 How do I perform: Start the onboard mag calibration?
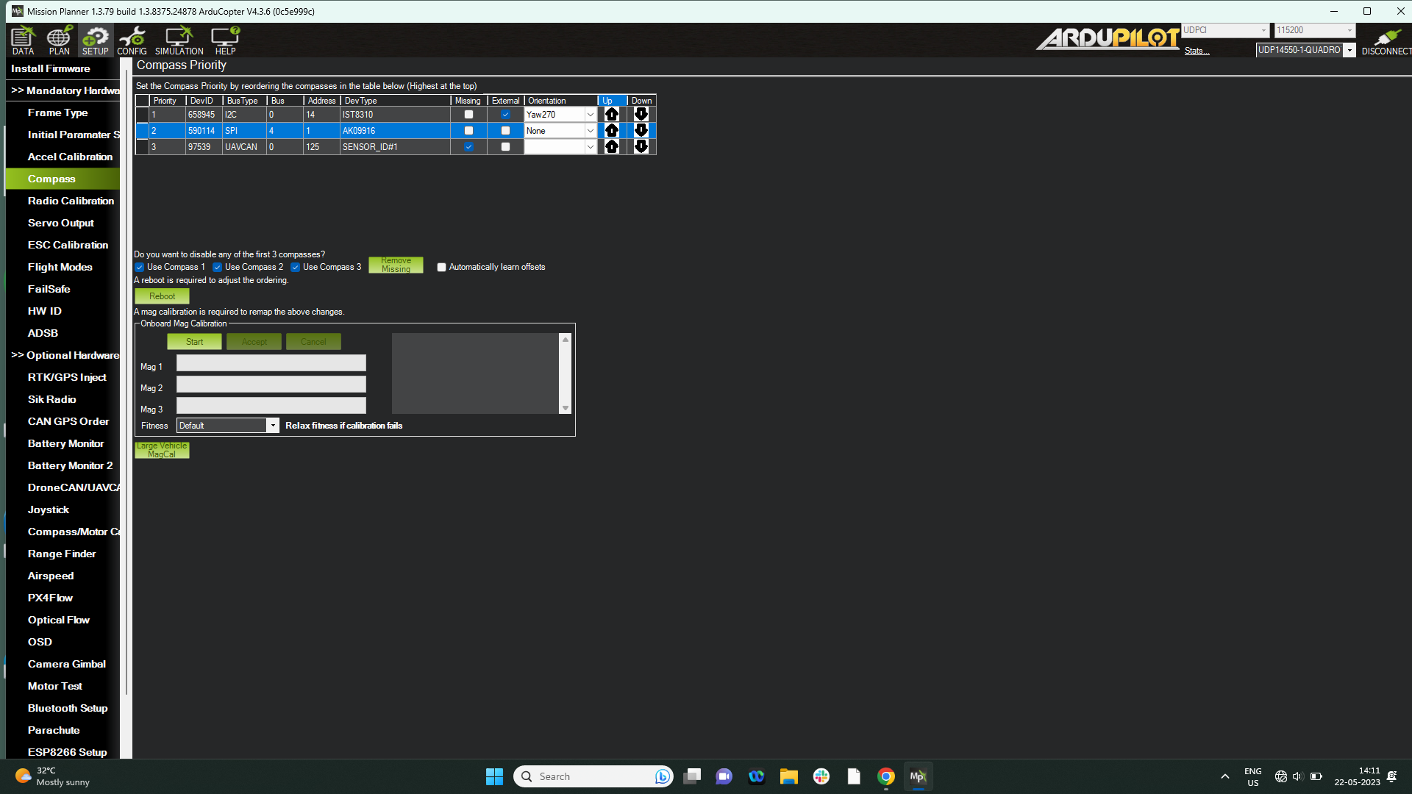click(194, 341)
